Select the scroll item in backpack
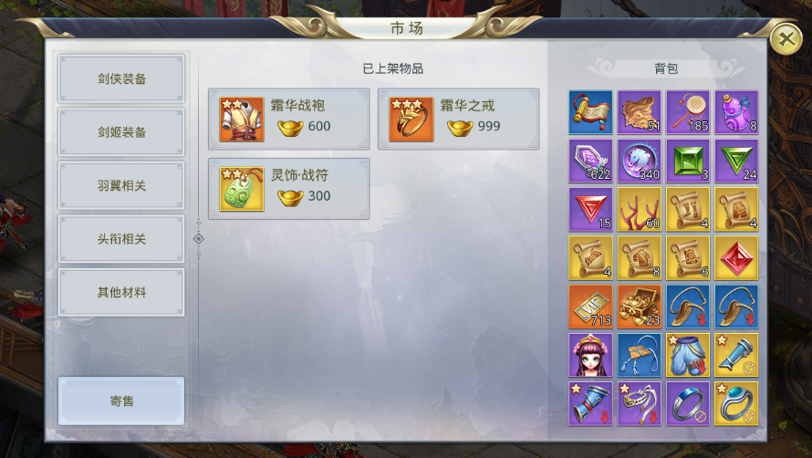This screenshot has width=812, height=458. tap(590, 112)
